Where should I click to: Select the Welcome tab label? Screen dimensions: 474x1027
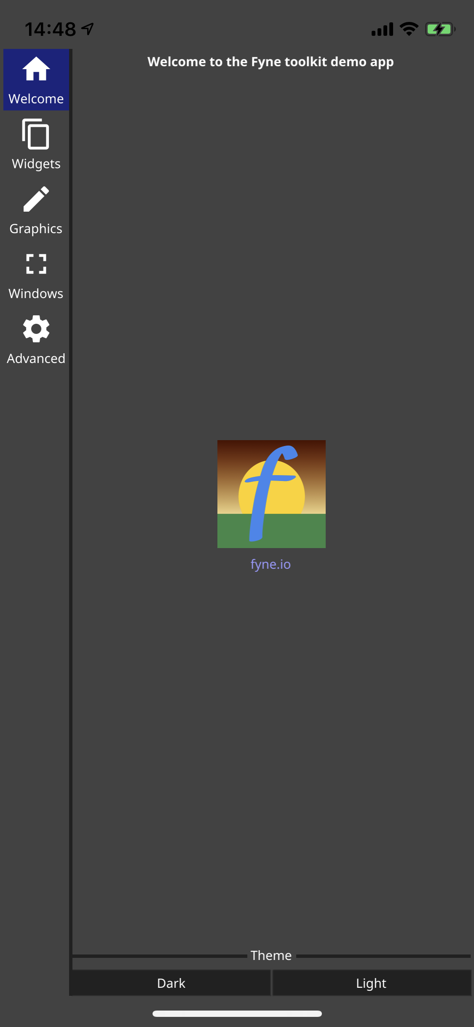click(36, 99)
